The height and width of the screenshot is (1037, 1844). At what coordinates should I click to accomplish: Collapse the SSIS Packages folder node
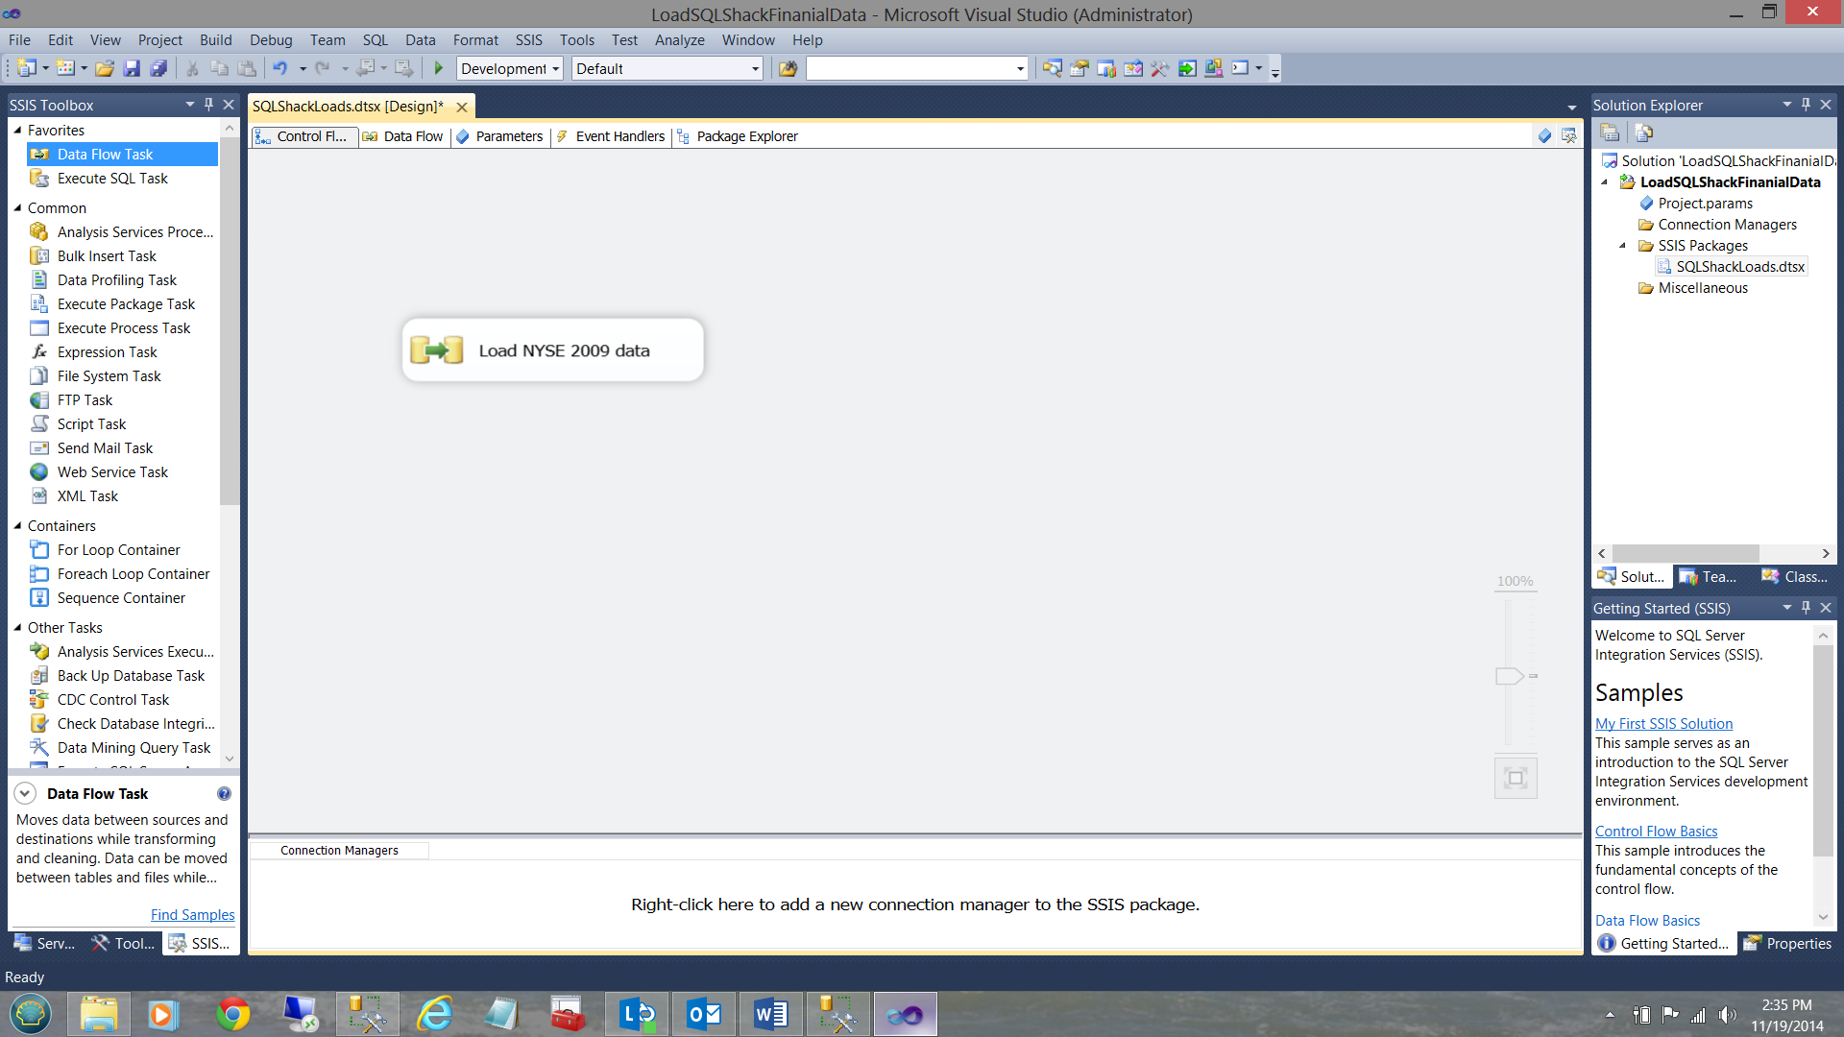1623,246
